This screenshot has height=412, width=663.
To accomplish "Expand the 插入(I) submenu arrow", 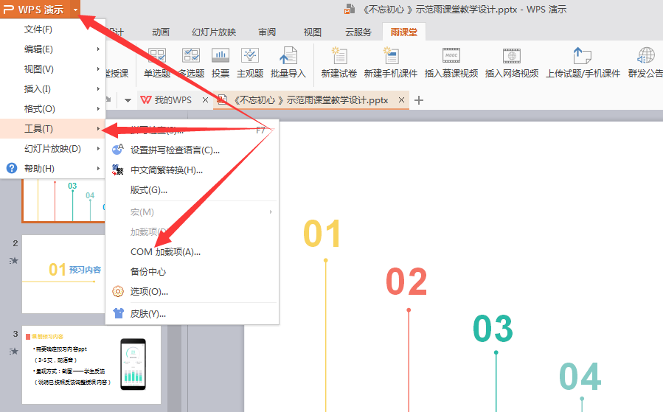I will pos(98,88).
